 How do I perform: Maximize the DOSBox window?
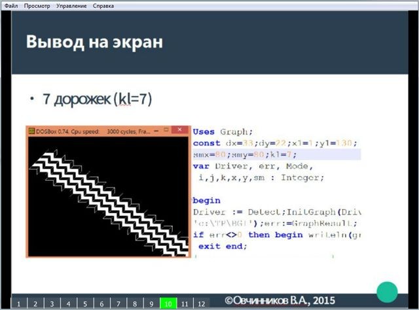tap(166, 130)
